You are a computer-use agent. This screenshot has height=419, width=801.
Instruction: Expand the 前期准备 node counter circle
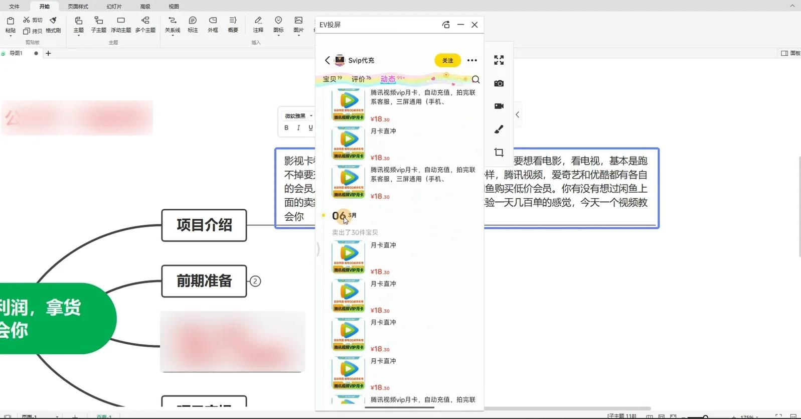(255, 282)
